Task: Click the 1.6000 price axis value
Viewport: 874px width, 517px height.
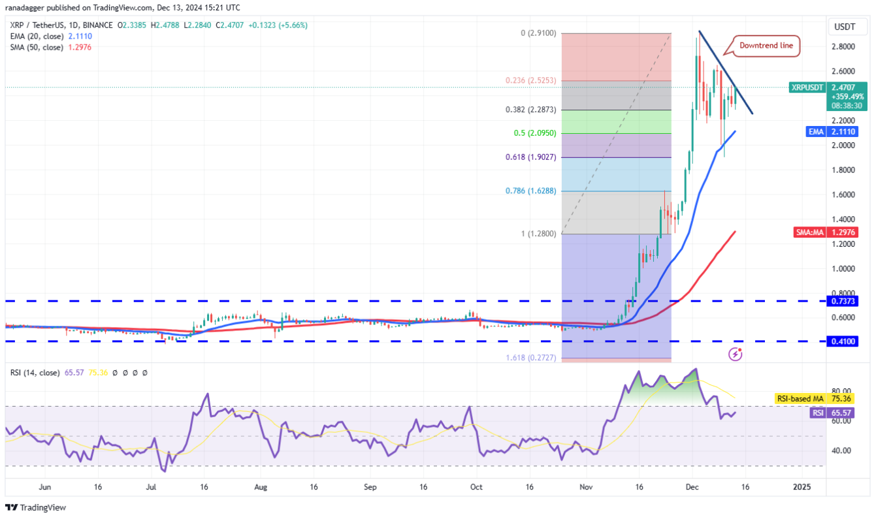Action: point(843,195)
